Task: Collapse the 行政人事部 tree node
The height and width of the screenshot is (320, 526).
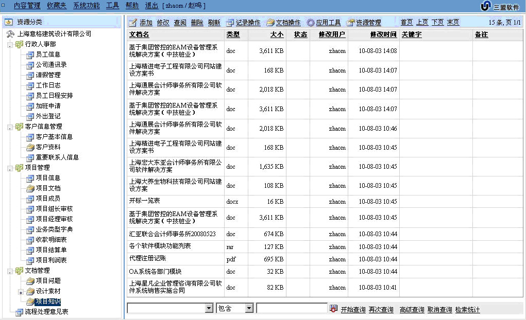Action: (10, 45)
